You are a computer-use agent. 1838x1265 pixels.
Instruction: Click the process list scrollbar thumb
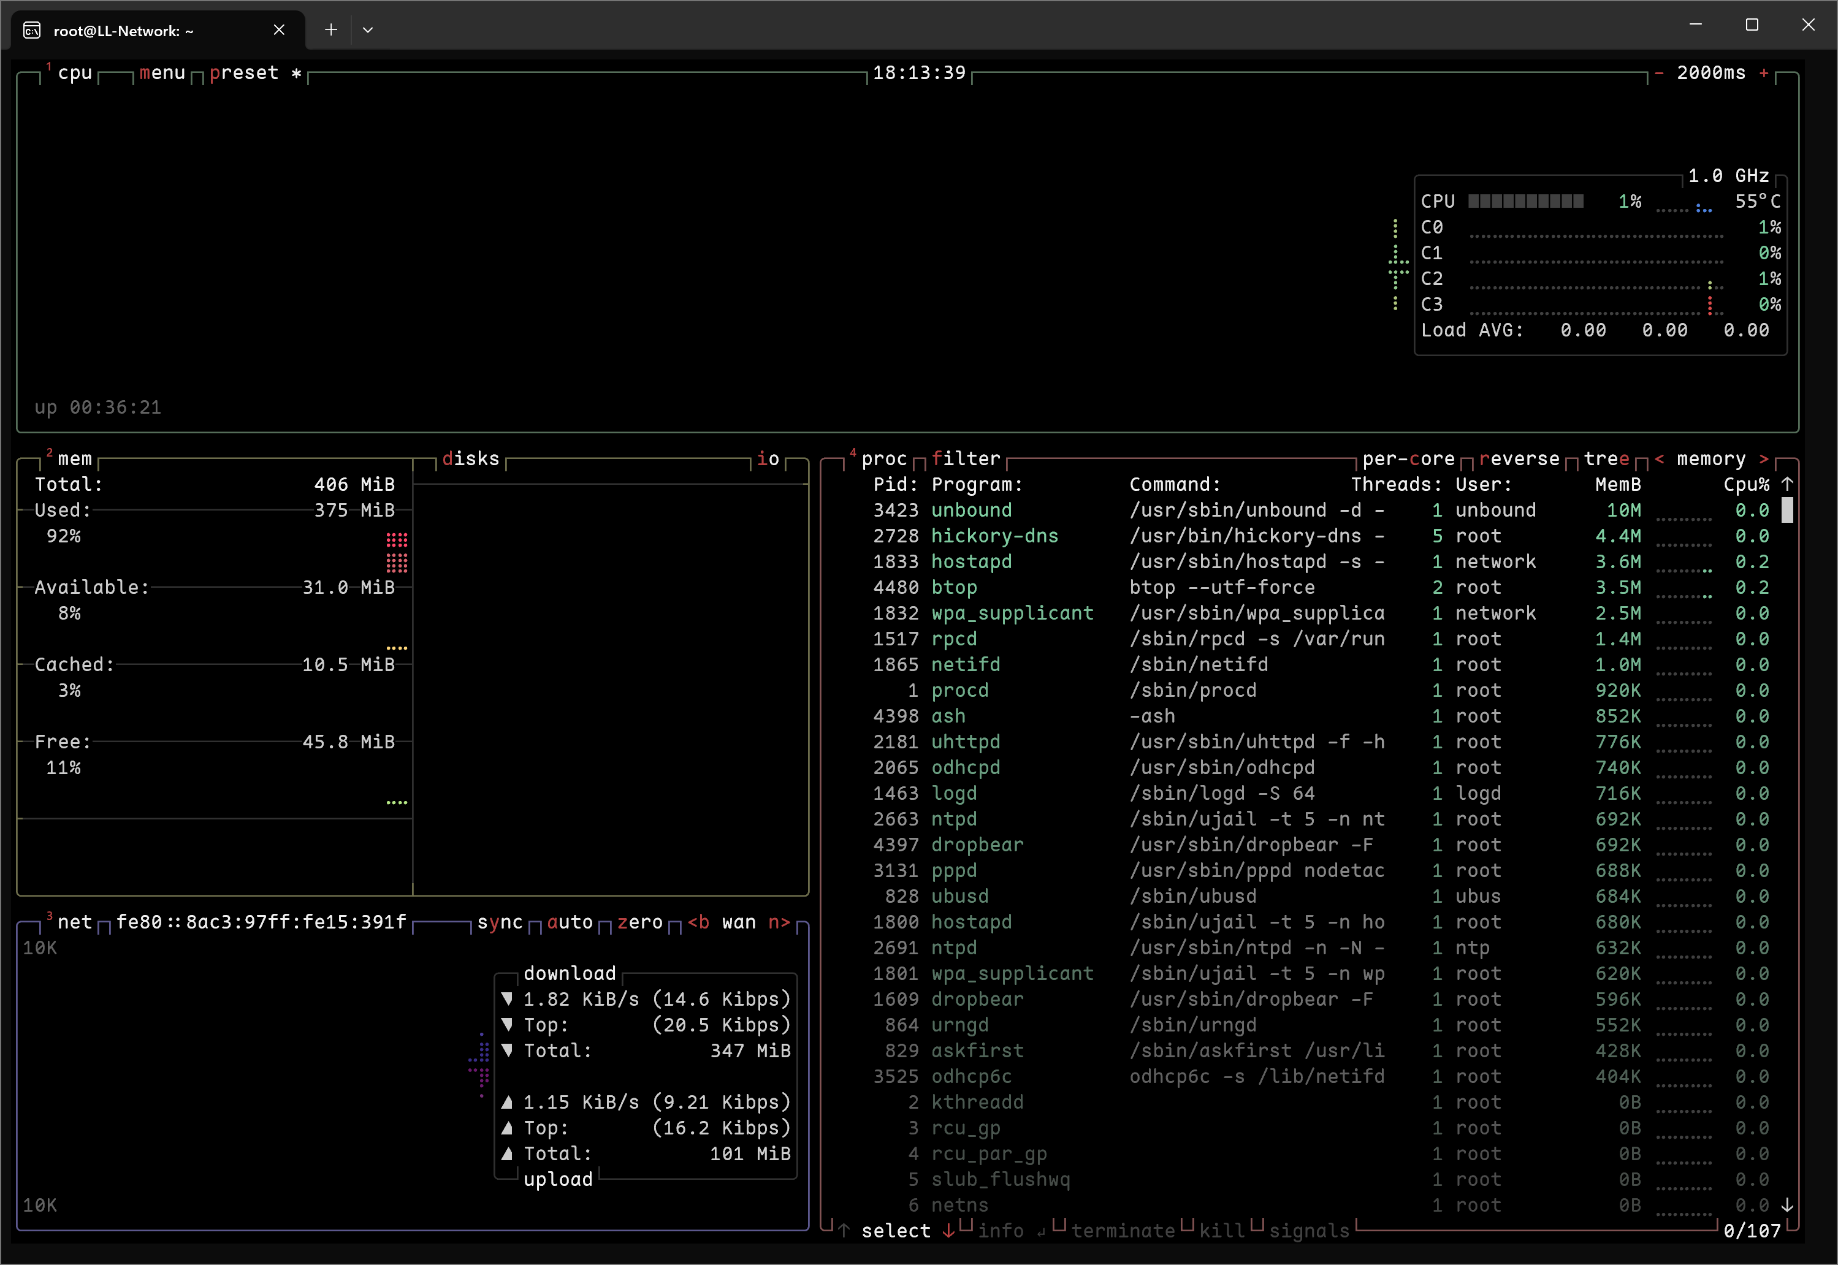[x=1787, y=511]
